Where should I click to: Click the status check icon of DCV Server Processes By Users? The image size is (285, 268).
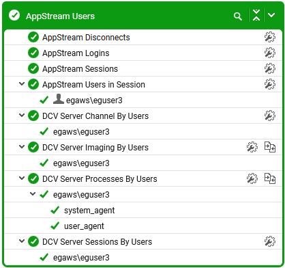33,178
